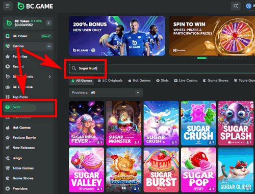
Task: Click the Feature Buy-in star icon
Action: [8, 138]
